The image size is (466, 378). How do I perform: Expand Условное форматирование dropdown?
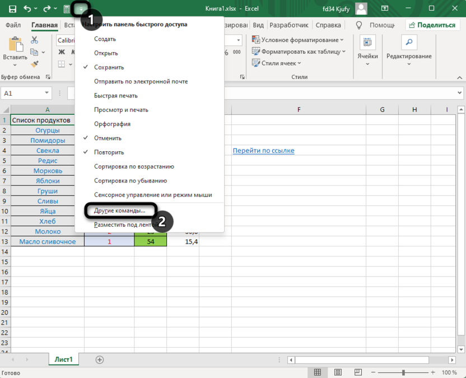(x=298, y=40)
